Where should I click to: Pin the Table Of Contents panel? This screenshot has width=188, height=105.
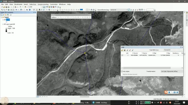tap(34, 12)
